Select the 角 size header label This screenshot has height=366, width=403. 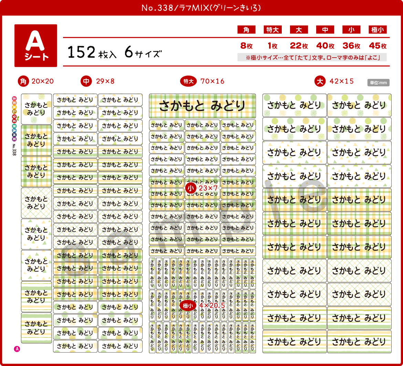click(x=246, y=30)
